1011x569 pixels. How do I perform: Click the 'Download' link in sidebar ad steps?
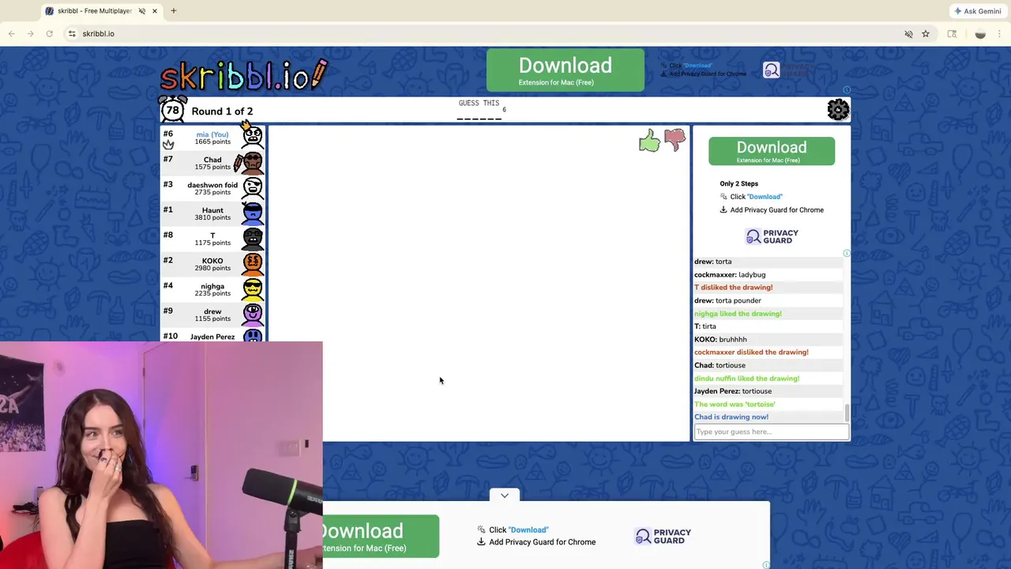[x=765, y=197]
